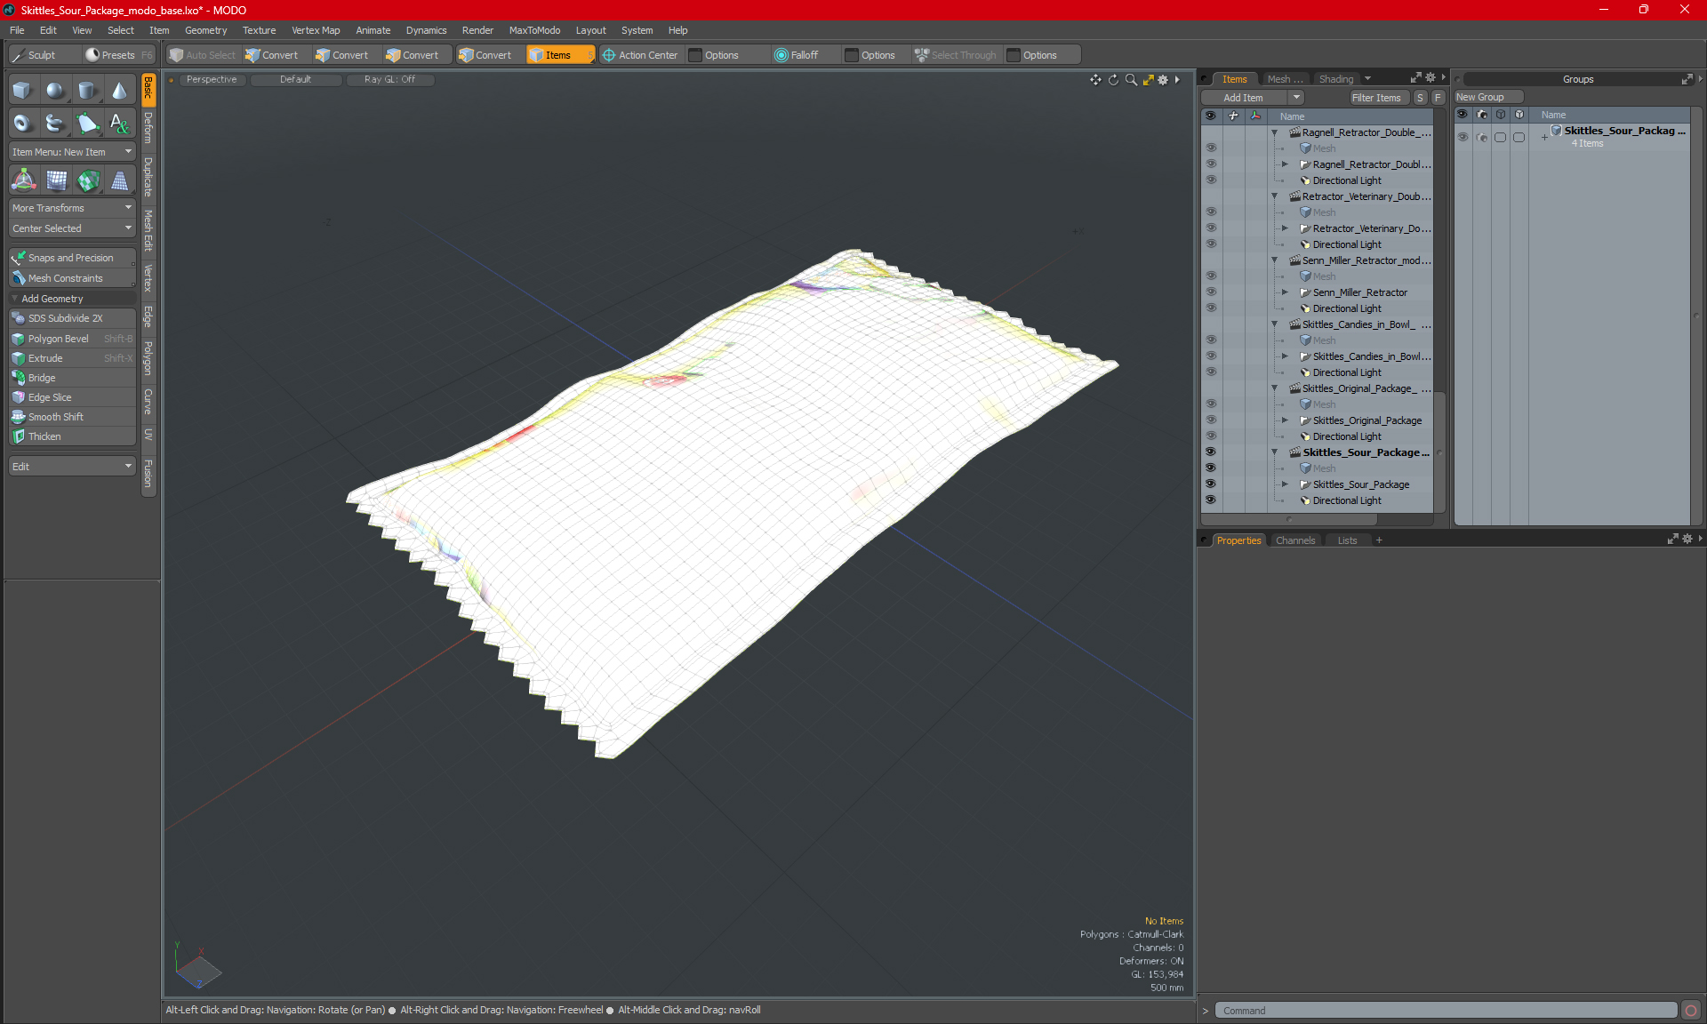Select the torus primitive tool
The width and height of the screenshot is (1707, 1024).
[22, 124]
